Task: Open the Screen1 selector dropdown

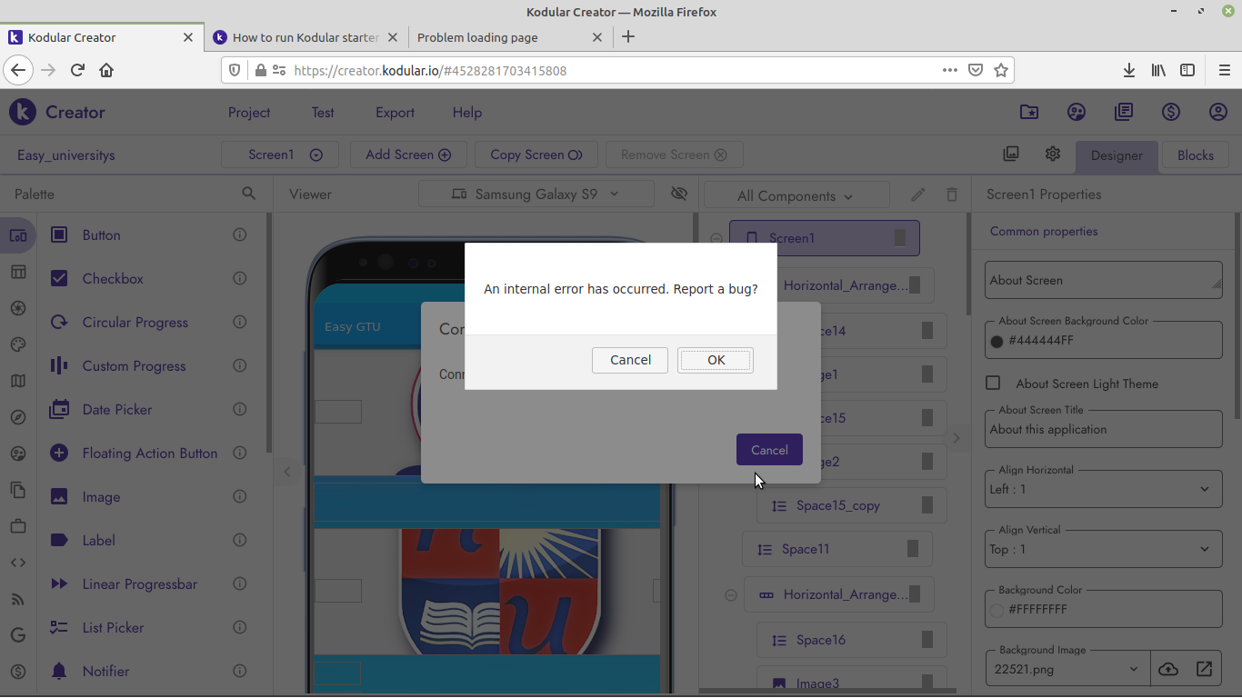Action: (280, 155)
